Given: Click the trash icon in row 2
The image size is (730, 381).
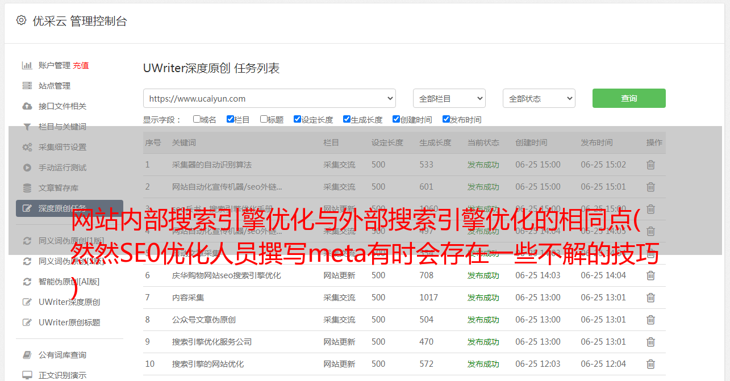Looking at the screenshot, I should (650, 187).
